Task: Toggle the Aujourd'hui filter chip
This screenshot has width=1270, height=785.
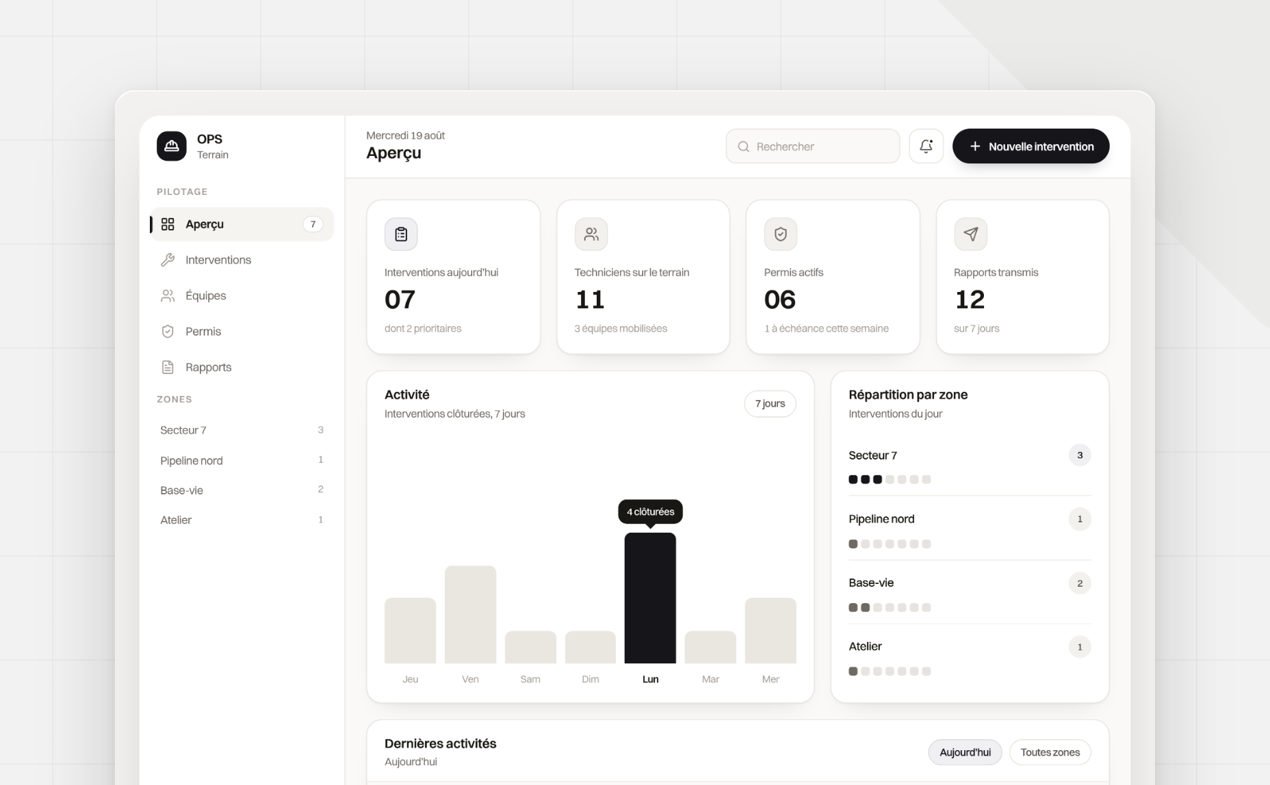Action: 965,752
